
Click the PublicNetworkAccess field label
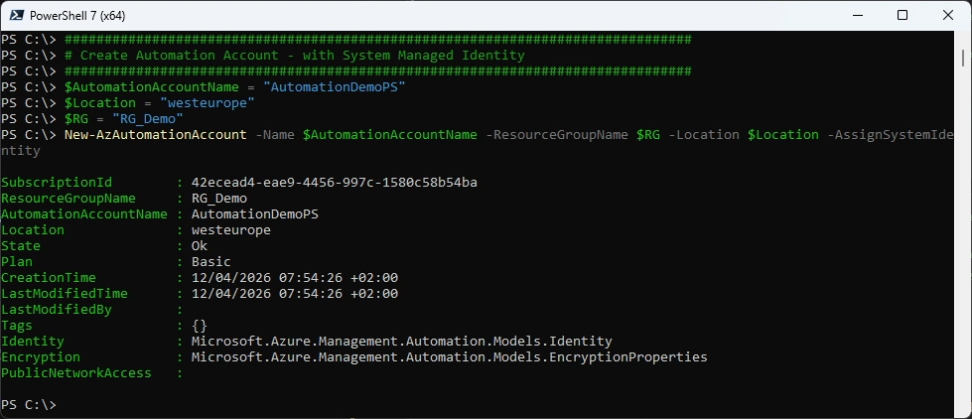[x=76, y=373]
